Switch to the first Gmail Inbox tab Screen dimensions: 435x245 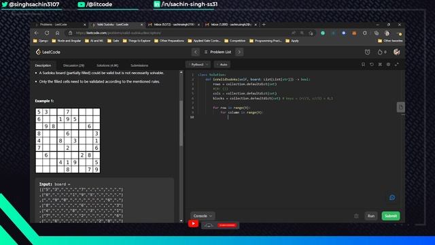tap(173, 24)
